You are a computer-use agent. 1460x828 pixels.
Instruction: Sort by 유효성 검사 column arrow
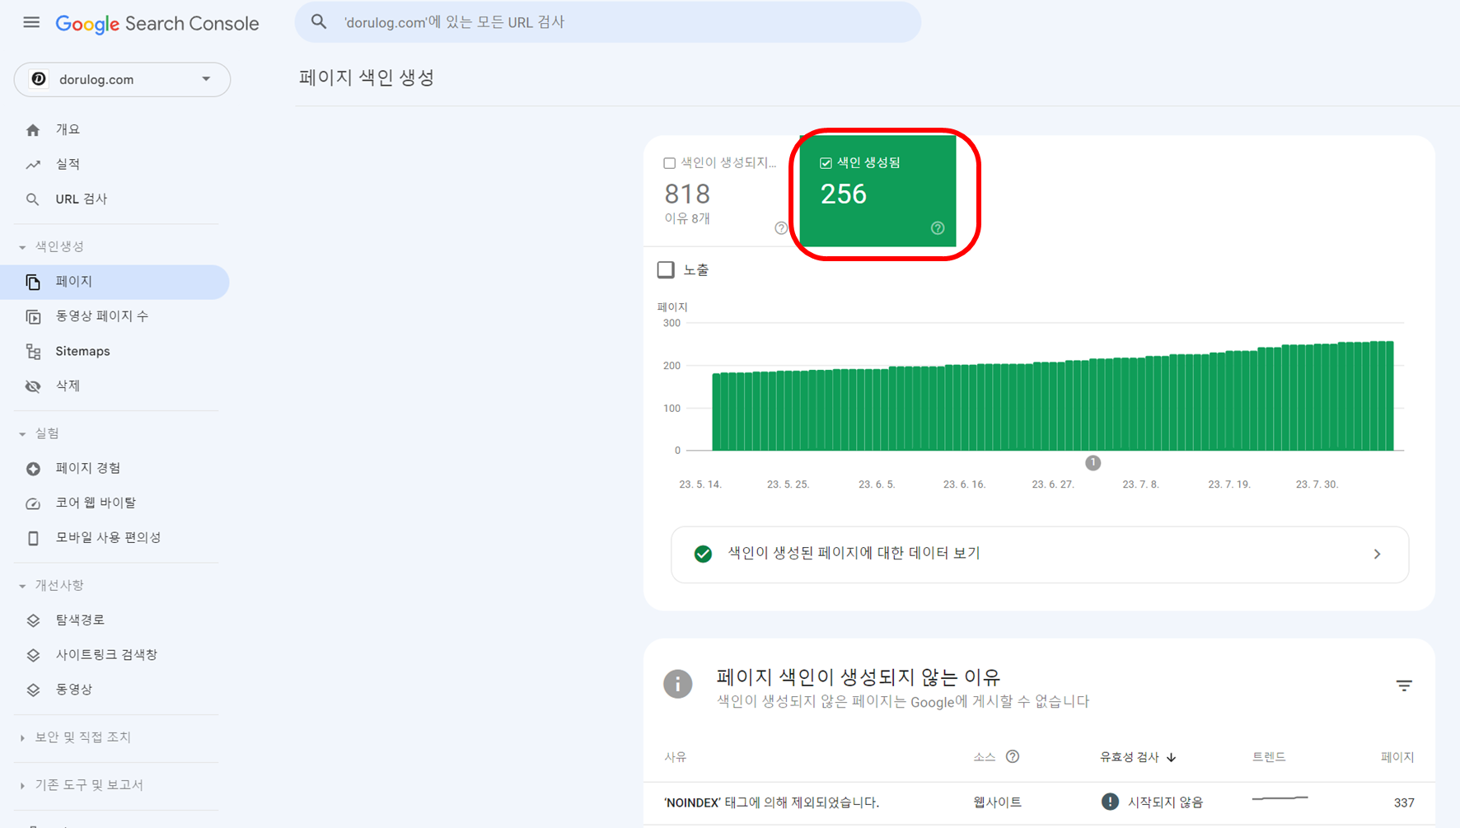(x=1172, y=757)
